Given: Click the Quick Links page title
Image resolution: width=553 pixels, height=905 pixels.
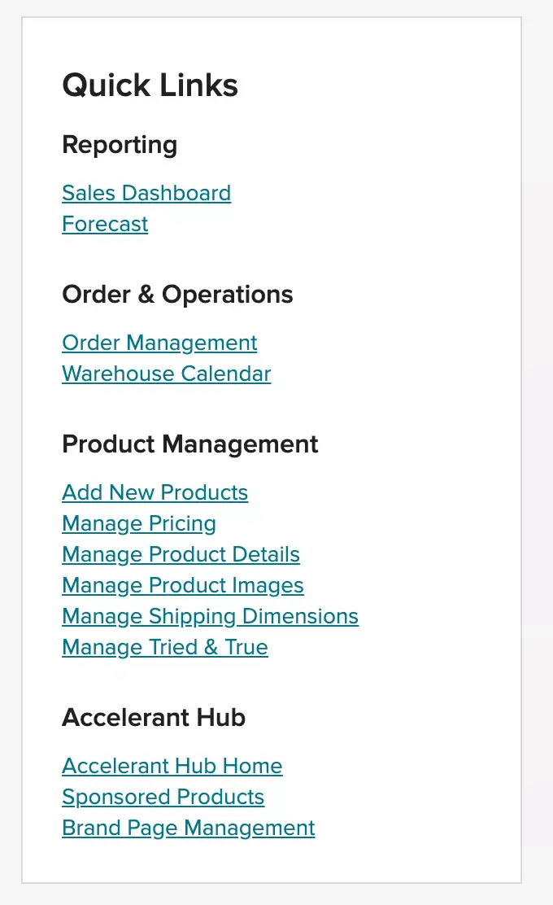Looking at the screenshot, I should pyautogui.click(x=150, y=85).
